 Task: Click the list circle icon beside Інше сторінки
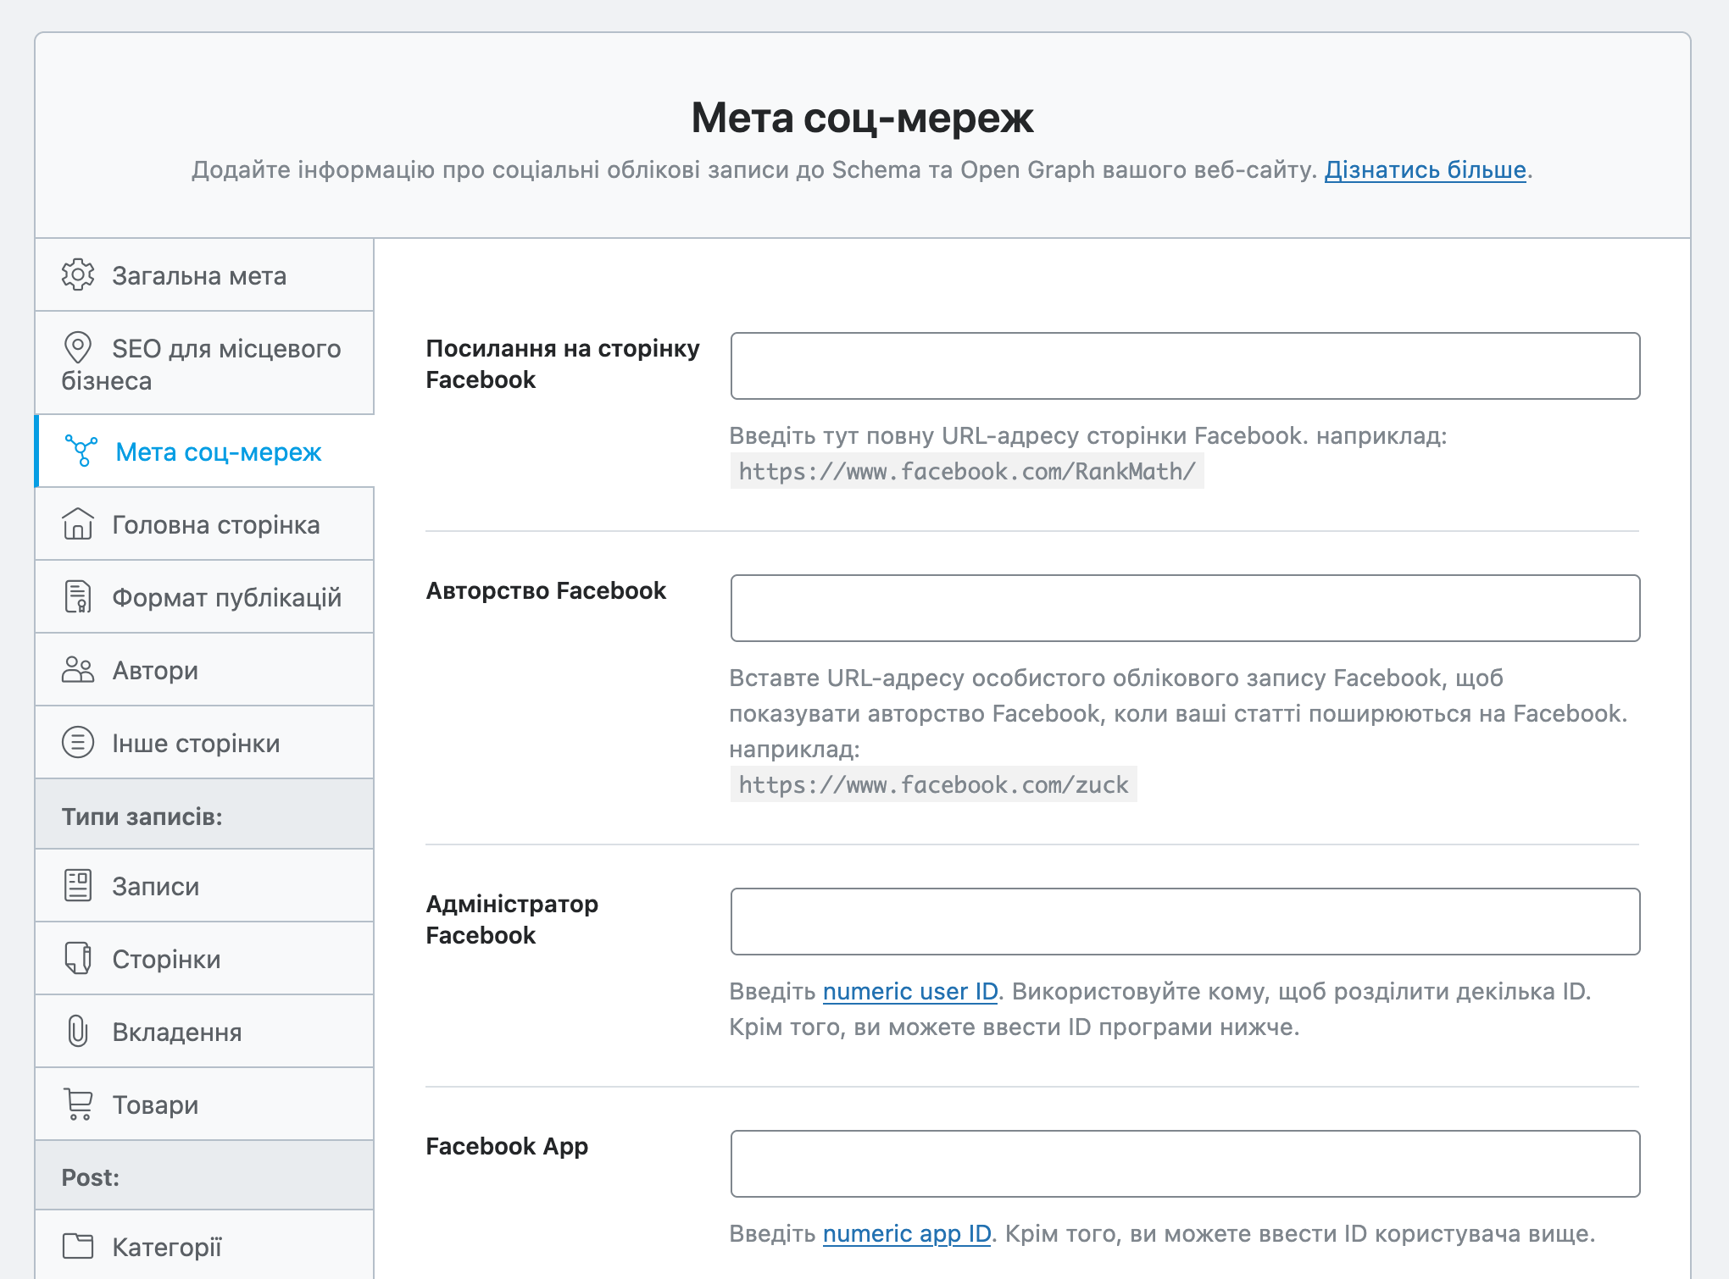pos(78,742)
